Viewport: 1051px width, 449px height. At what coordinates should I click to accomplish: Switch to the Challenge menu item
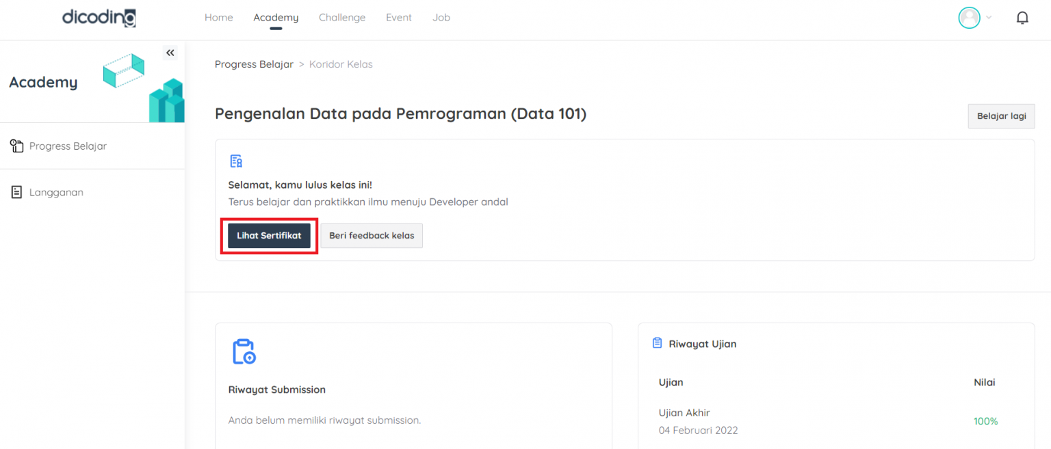(x=341, y=17)
